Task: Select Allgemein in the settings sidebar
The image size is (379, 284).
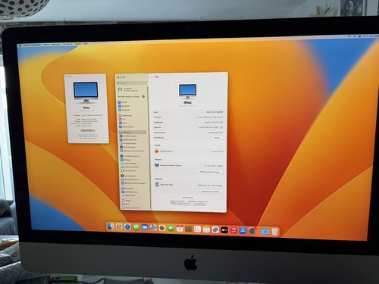Action: point(133,132)
